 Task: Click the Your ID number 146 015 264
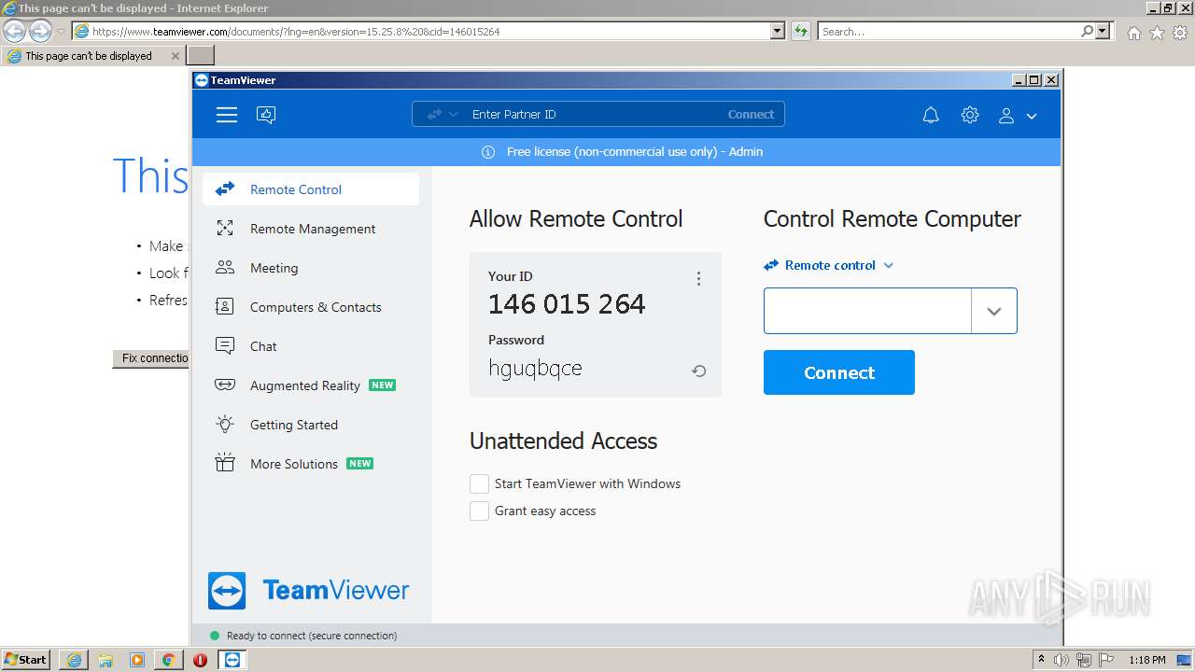pos(567,304)
